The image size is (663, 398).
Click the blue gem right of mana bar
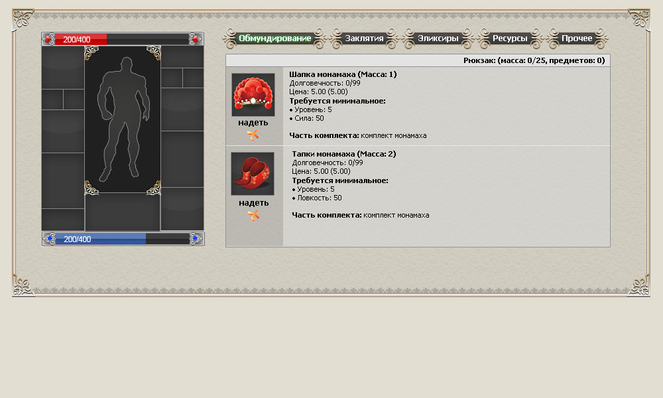pos(196,239)
